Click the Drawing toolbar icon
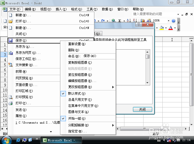This screenshot has height=144, width=194. pos(149,21)
